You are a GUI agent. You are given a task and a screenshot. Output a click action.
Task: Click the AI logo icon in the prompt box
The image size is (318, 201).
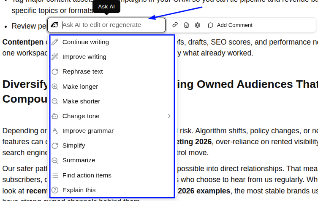pyautogui.click(x=54, y=25)
